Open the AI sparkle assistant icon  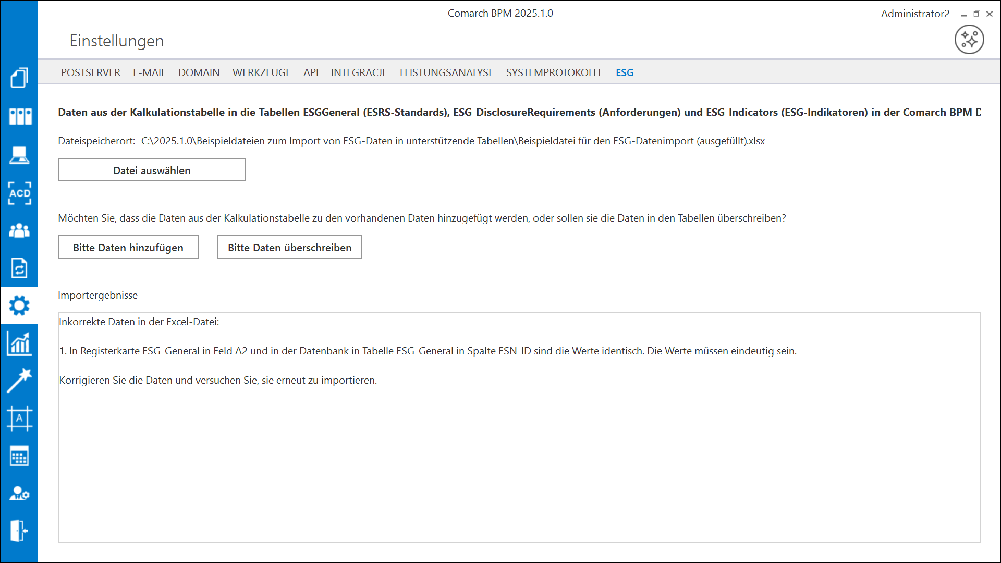click(969, 40)
